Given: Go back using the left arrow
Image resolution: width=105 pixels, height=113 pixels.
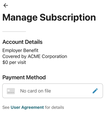Looking at the screenshot, I should tap(6, 5).
